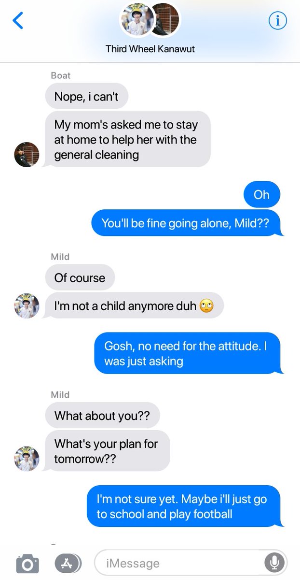The image size is (300, 580).
Task: Tap the play football message bubble
Action: 185,506
